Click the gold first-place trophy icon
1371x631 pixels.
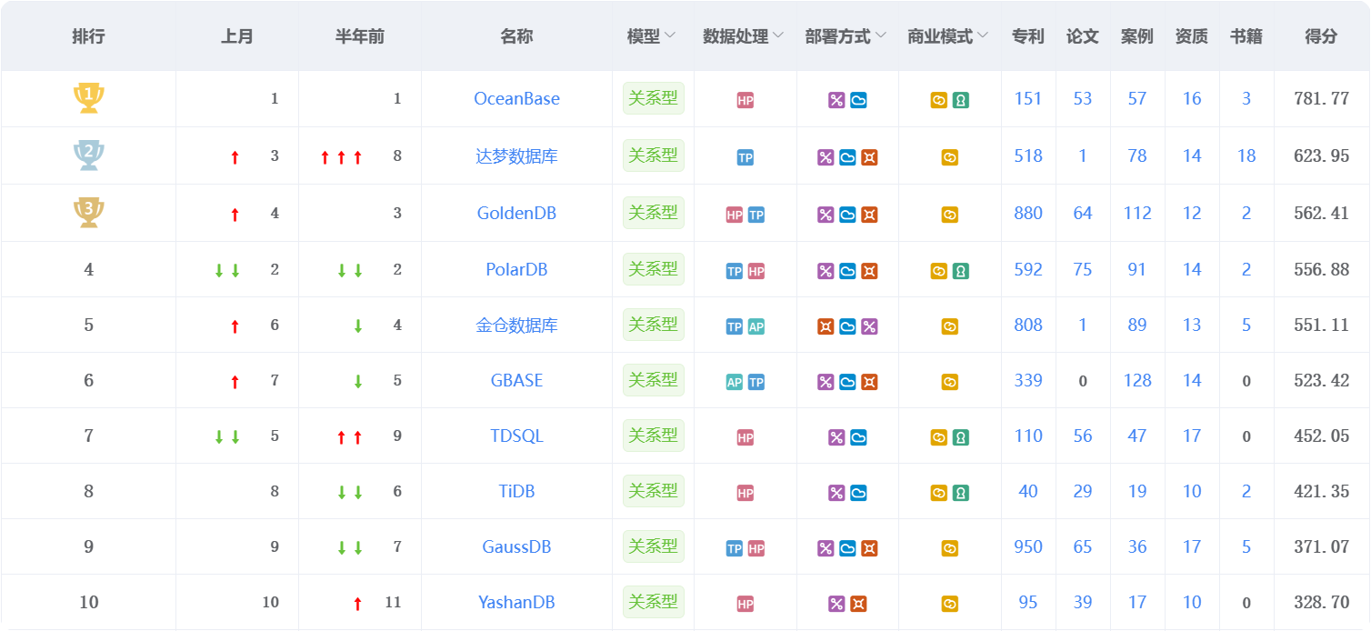pos(88,98)
